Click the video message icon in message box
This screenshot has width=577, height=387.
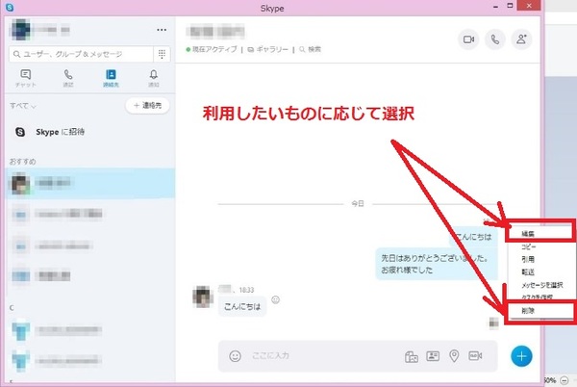[475, 355]
